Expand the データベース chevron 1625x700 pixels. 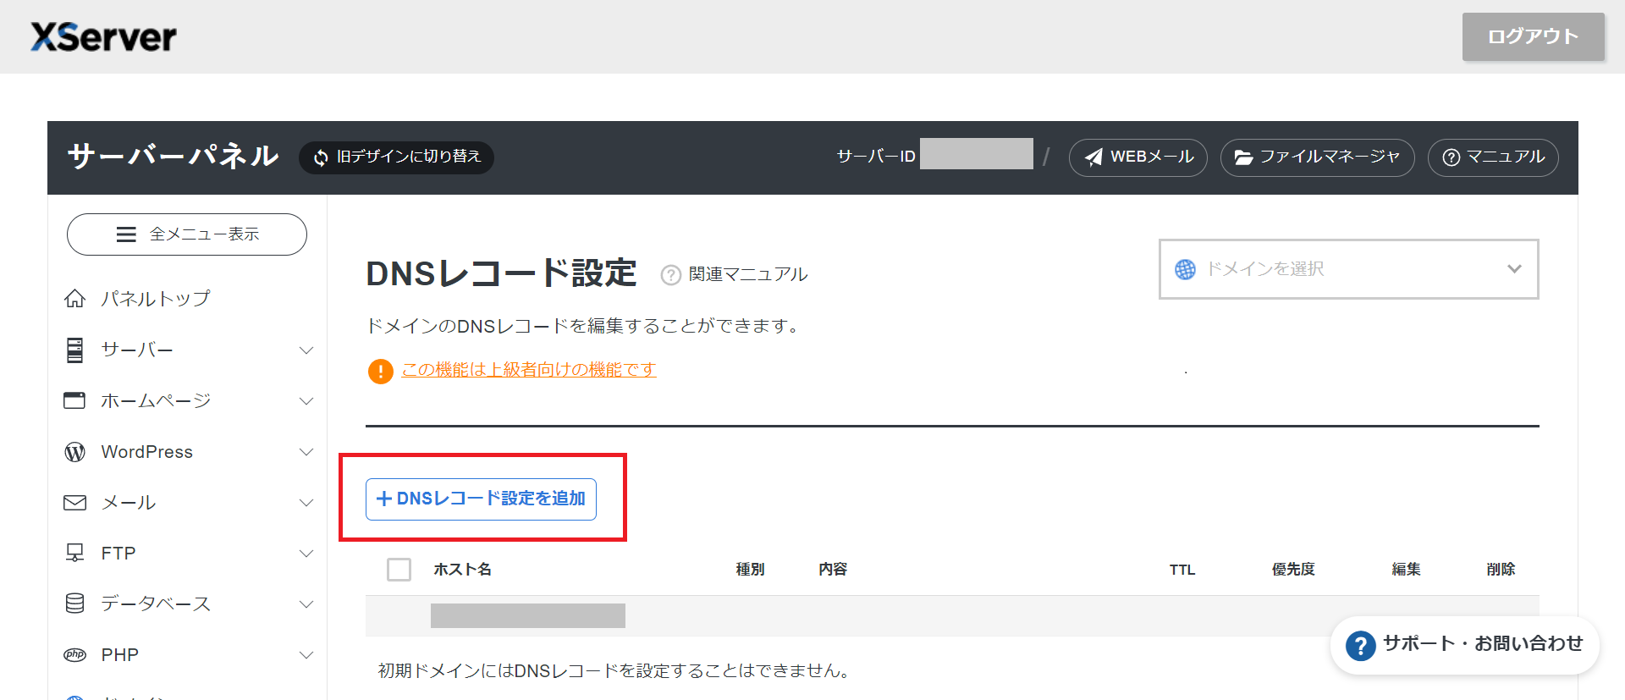[306, 604]
